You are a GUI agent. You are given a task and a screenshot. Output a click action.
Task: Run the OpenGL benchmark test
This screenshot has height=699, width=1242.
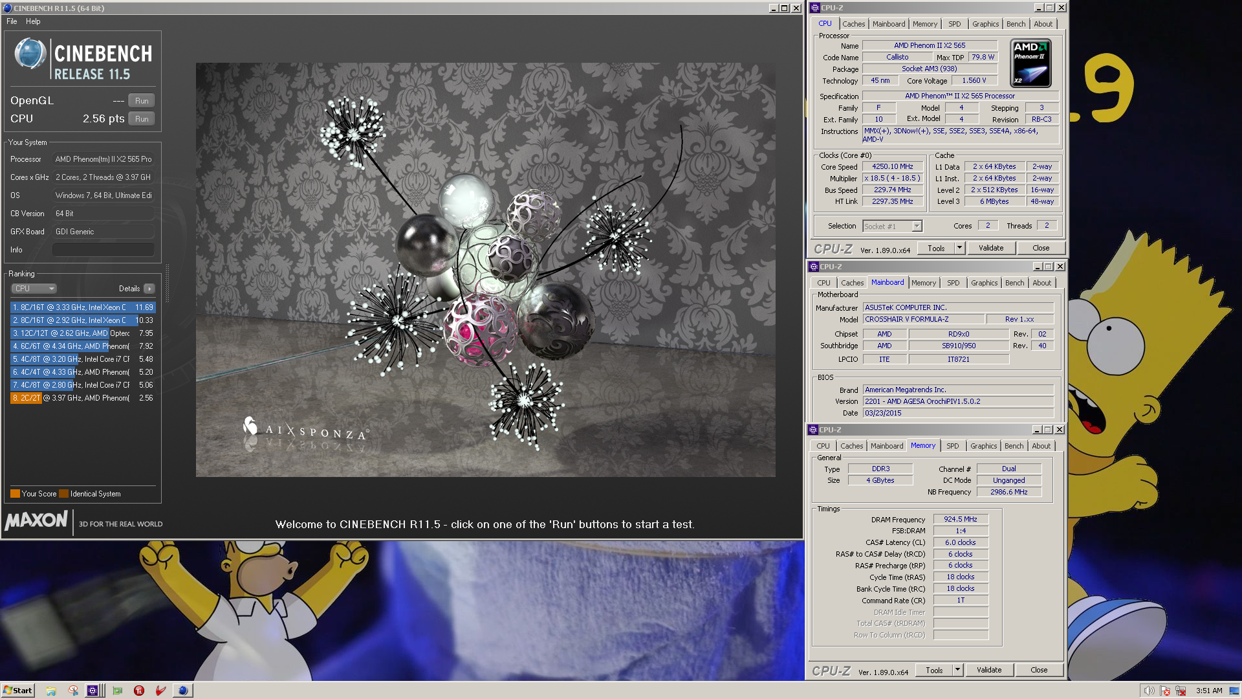point(142,101)
